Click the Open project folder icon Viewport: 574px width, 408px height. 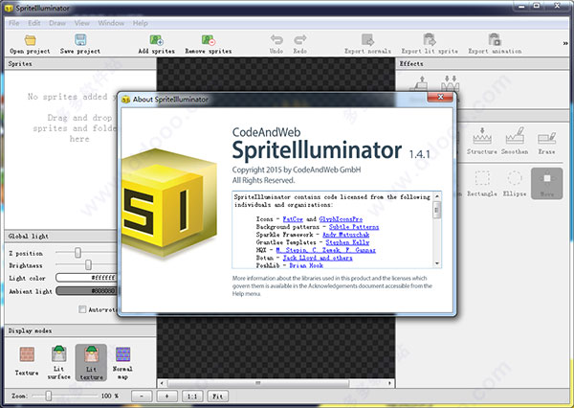pyautogui.click(x=30, y=39)
